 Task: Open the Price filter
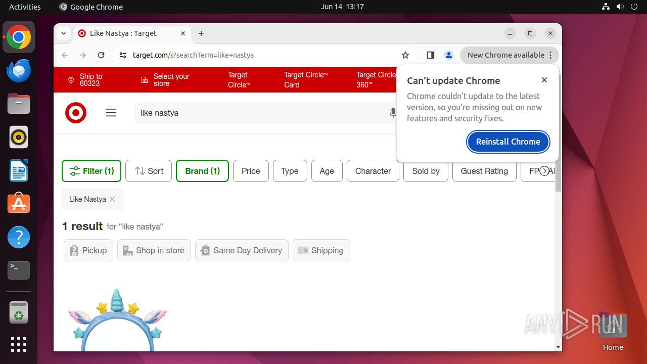(x=251, y=171)
